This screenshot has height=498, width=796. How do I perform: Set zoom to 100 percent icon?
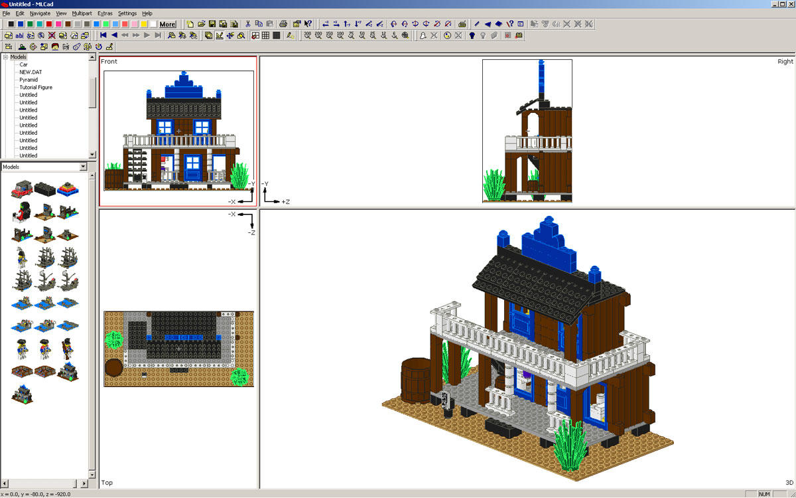pos(340,35)
